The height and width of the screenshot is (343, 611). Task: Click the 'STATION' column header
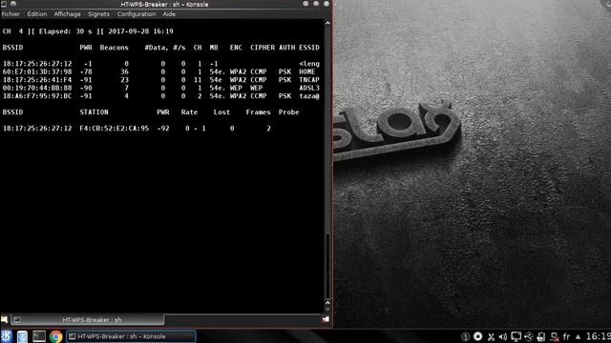[94, 112]
